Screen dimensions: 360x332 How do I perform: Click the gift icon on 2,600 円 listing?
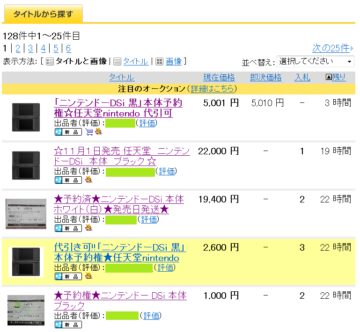[89, 276]
